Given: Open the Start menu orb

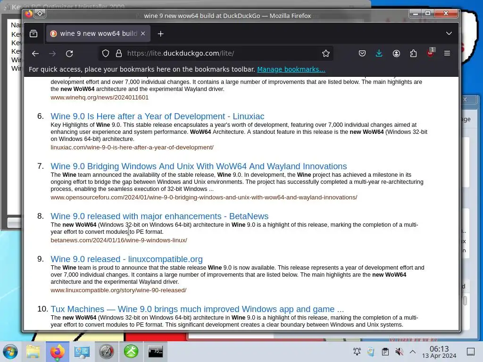Looking at the screenshot, I should [10, 352].
